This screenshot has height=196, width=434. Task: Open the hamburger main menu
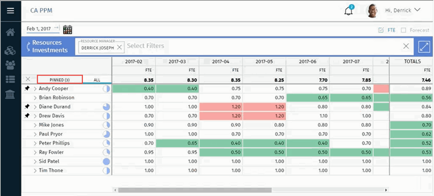click(10, 11)
